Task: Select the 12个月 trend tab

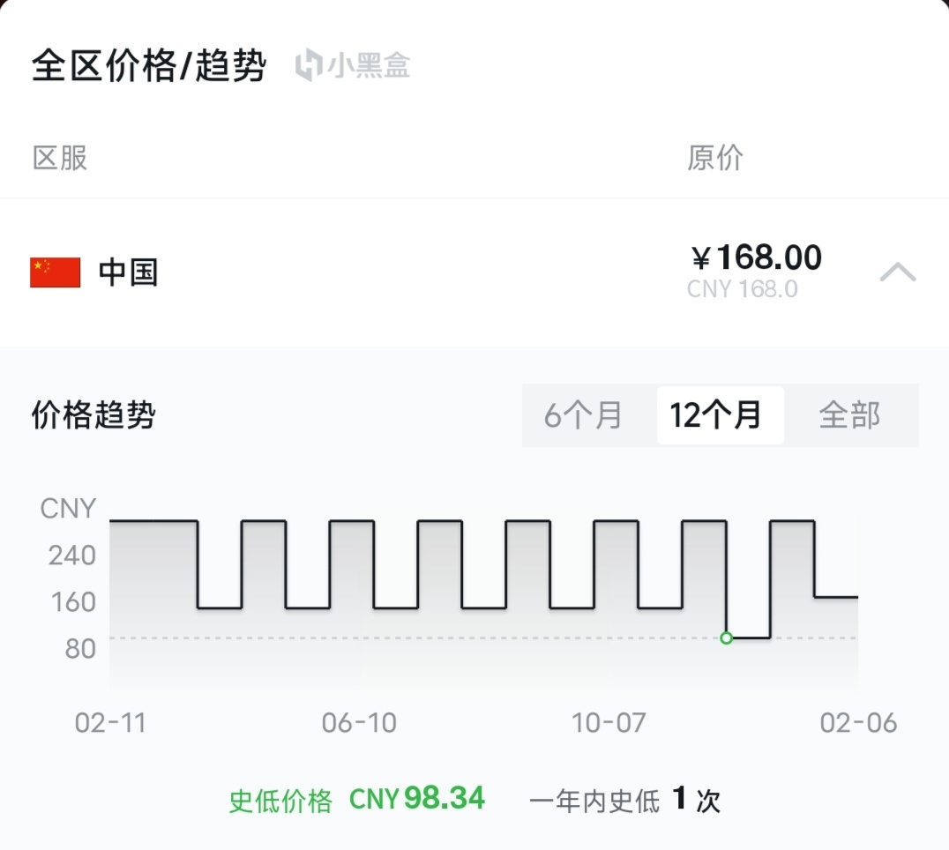Action: pyautogui.click(x=715, y=415)
